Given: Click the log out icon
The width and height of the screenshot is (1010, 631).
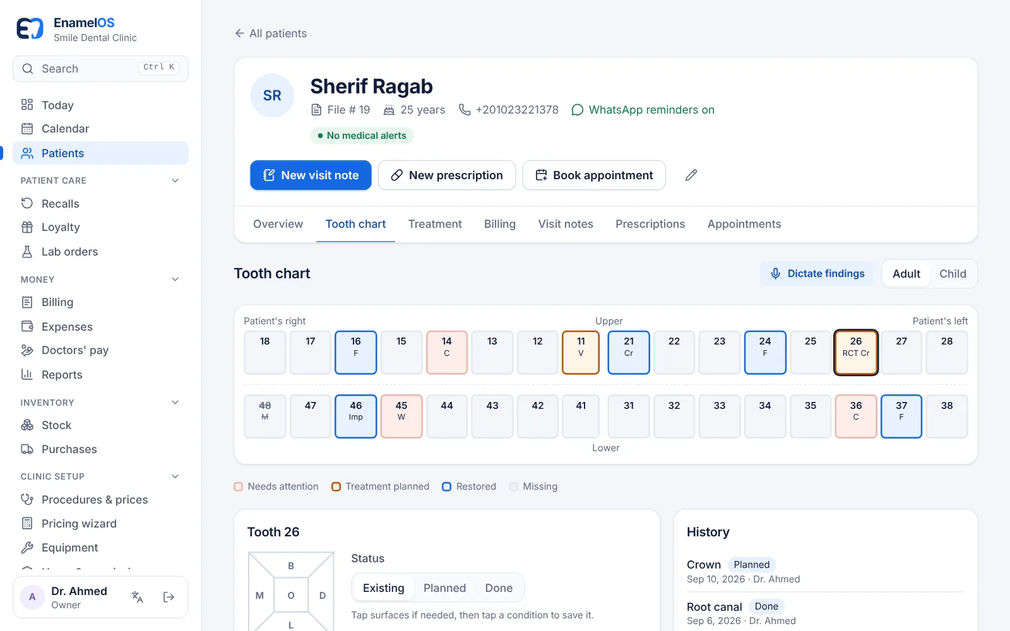Looking at the screenshot, I should [x=169, y=597].
